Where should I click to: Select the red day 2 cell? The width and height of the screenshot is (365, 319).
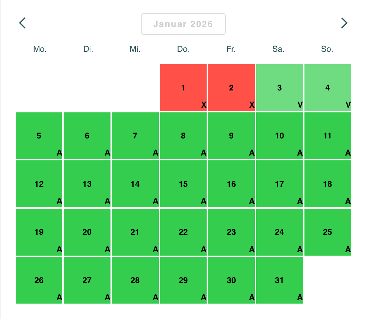point(231,88)
